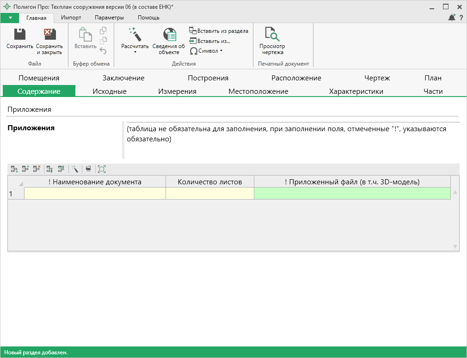
Task: Click the move row down icon
Action: [x=49, y=169]
